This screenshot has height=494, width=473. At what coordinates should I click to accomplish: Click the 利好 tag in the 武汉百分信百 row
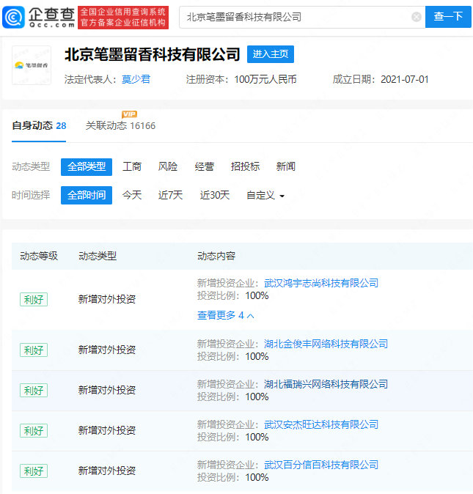pyautogui.click(x=34, y=471)
